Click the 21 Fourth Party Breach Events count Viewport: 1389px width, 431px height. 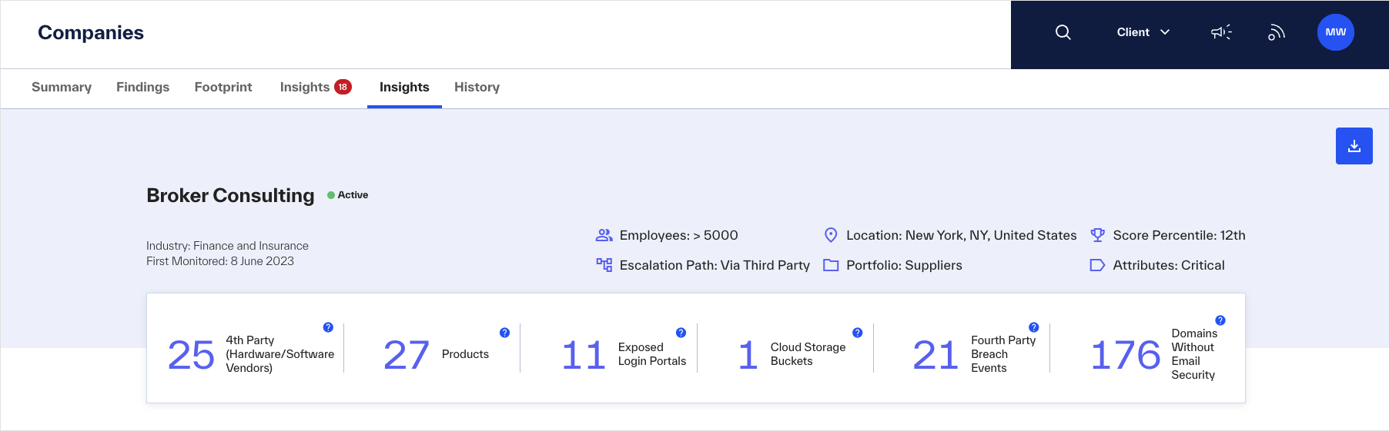pos(935,355)
